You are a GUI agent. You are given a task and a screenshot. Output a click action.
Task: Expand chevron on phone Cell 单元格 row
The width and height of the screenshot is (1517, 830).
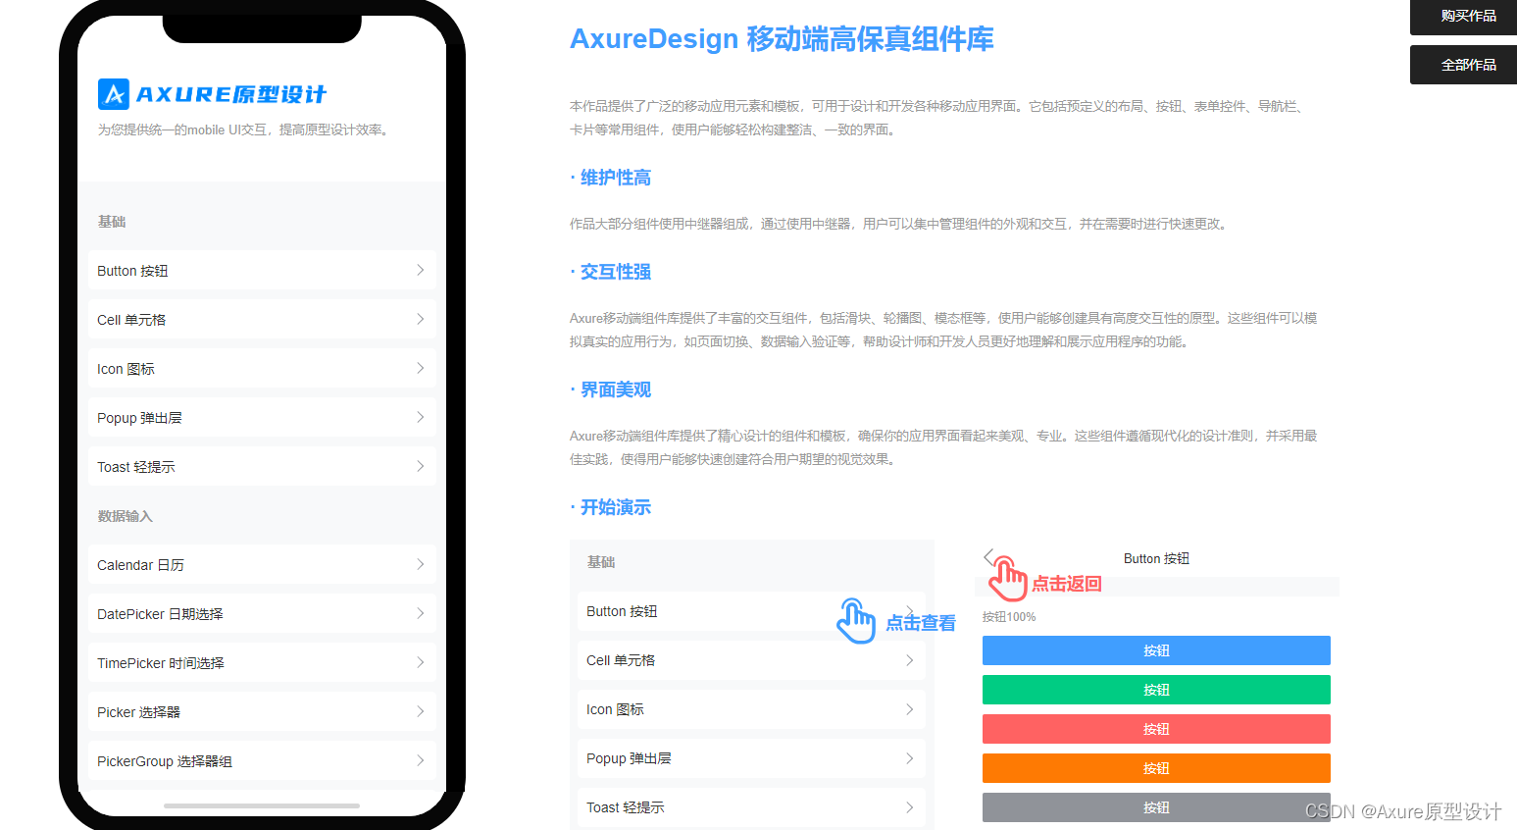point(420,319)
